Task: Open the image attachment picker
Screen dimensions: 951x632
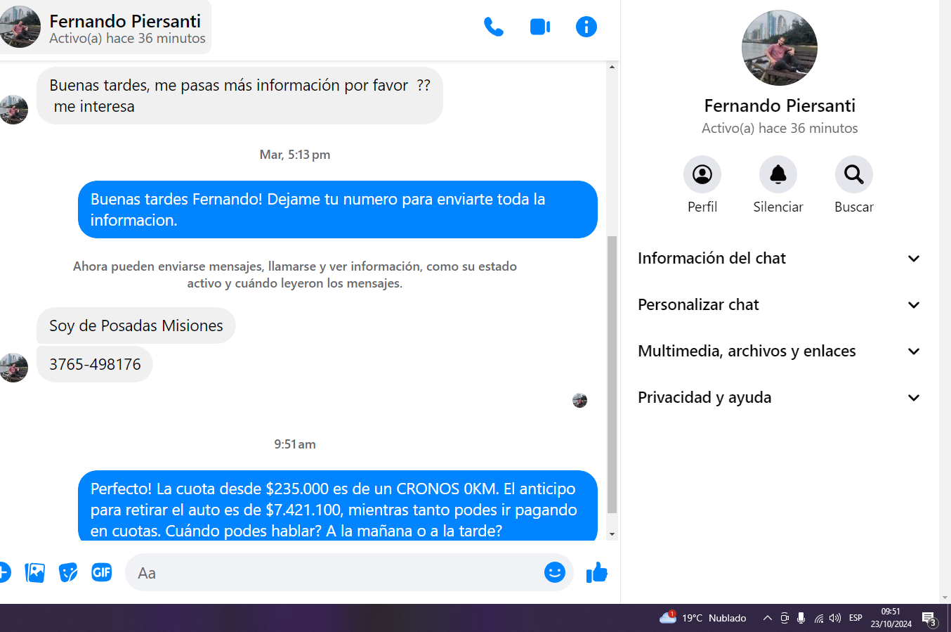Action: [34, 573]
